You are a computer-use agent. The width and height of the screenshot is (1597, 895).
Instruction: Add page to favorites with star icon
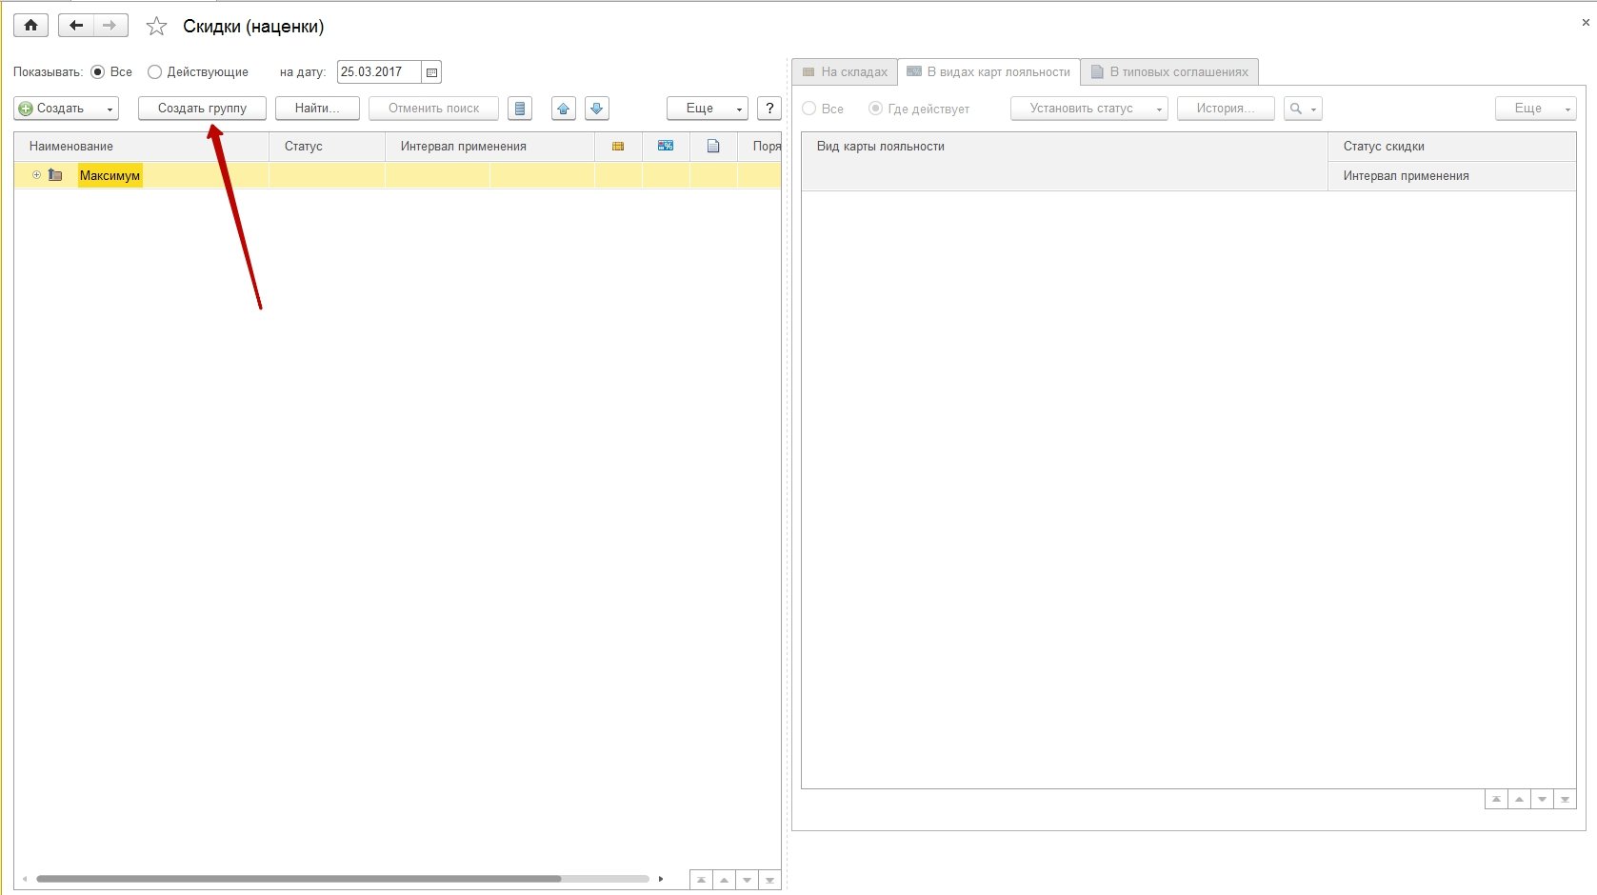(x=157, y=27)
